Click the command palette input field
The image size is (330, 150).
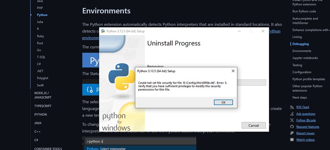140,141
